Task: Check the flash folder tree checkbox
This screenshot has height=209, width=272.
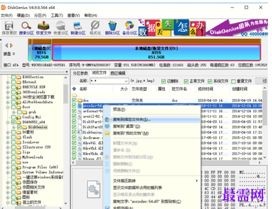Action: click(x=13, y=137)
